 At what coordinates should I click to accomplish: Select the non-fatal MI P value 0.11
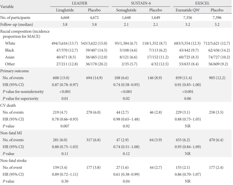pyautogui.click(x=65, y=154)
